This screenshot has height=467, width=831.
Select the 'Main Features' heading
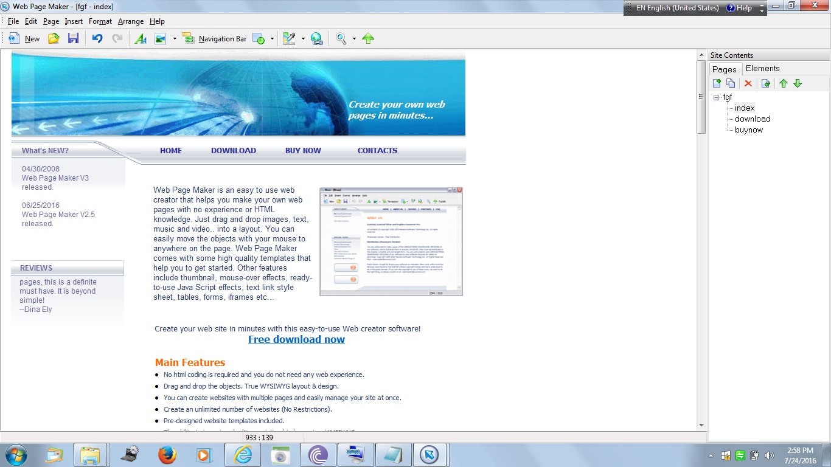pos(190,363)
